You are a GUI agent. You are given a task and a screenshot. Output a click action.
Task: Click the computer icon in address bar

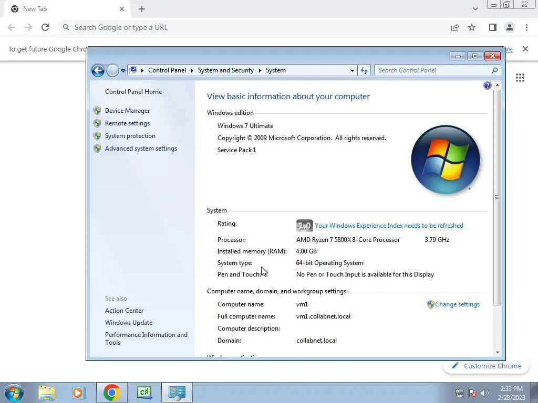[x=133, y=70]
